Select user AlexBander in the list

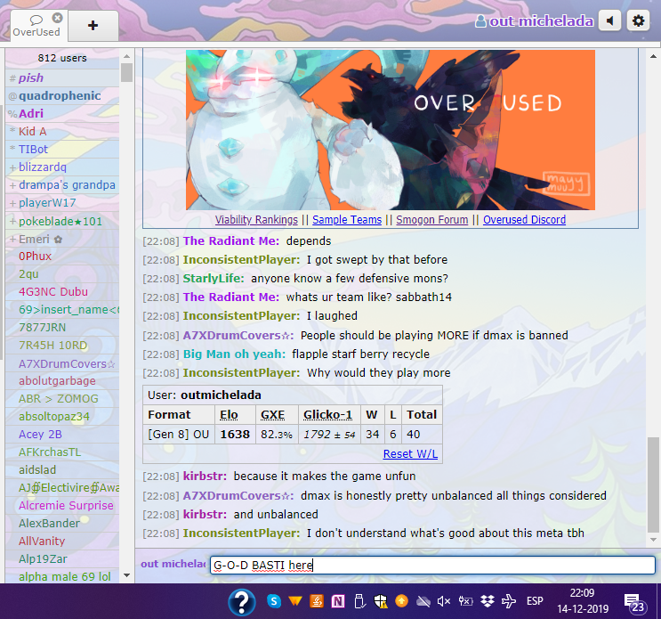click(x=62, y=523)
